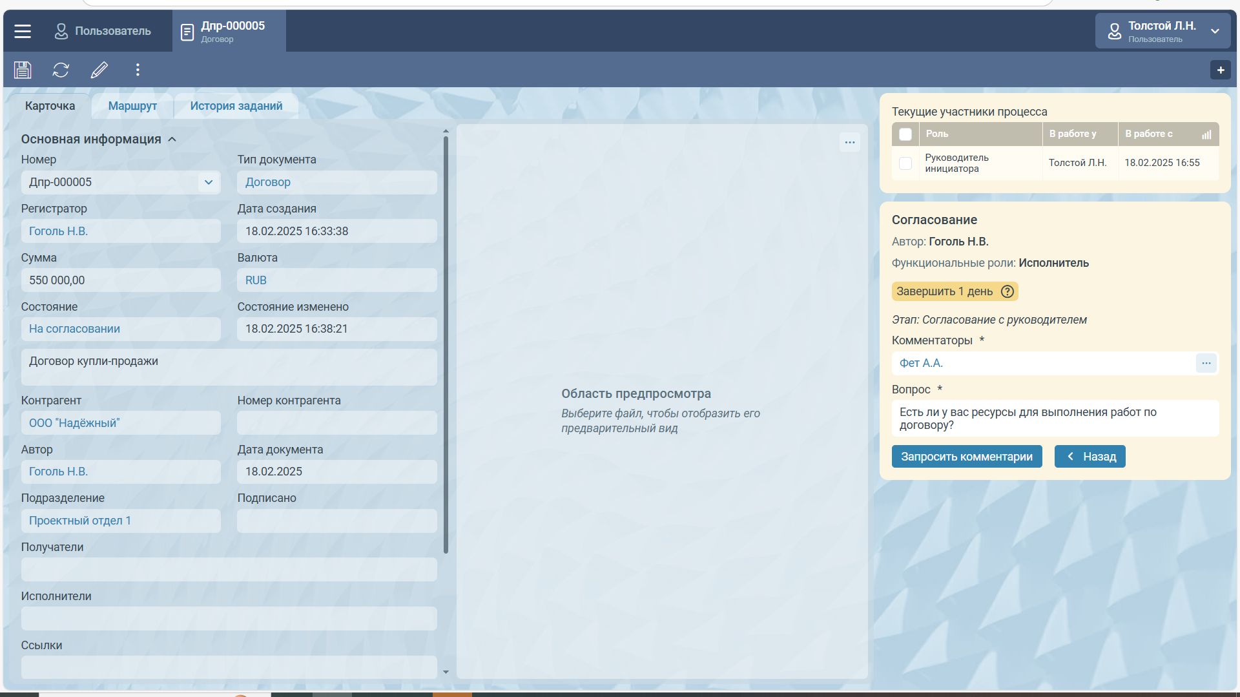Refresh the document card
The width and height of the screenshot is (1240, 697).
(61, 70)
